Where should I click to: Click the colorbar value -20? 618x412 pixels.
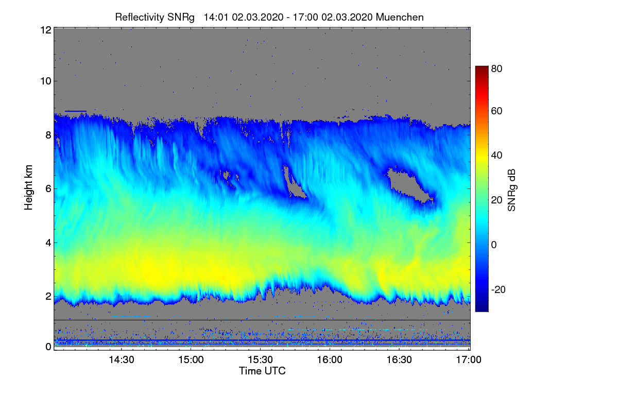click(499, 289)
